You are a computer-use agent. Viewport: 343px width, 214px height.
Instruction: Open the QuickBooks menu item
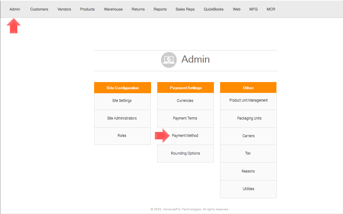pos(213,9)
